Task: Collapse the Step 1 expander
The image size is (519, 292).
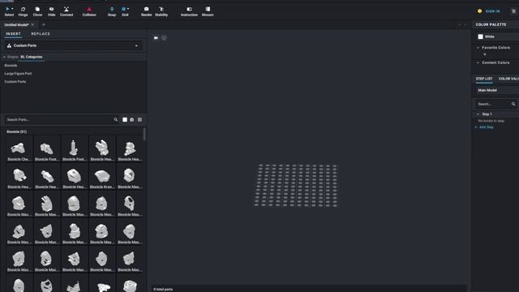Action: 478,114
